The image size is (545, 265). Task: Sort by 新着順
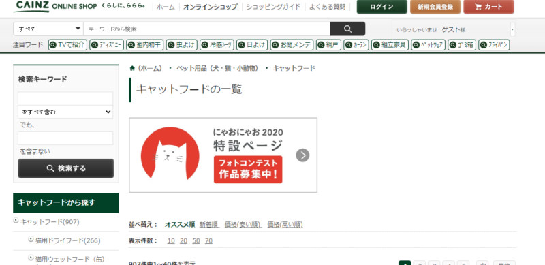(x=209, y=225)
